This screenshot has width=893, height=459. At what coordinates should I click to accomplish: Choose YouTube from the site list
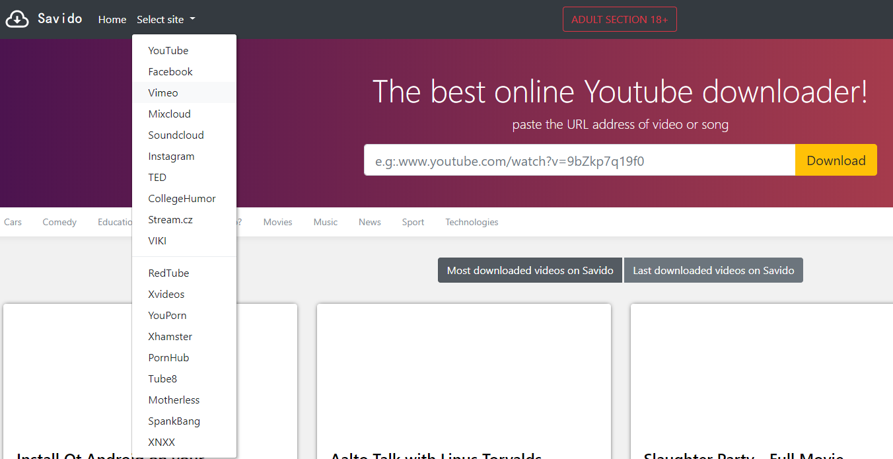click(184, 50)
